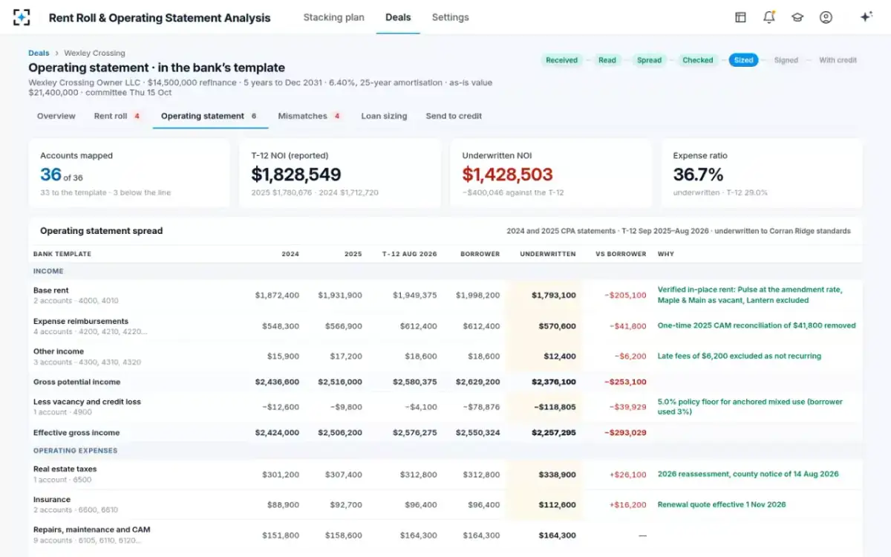Switch to Stacking plan tab
The width and height of the screenshot is (891, 557).
click(333, 17)
